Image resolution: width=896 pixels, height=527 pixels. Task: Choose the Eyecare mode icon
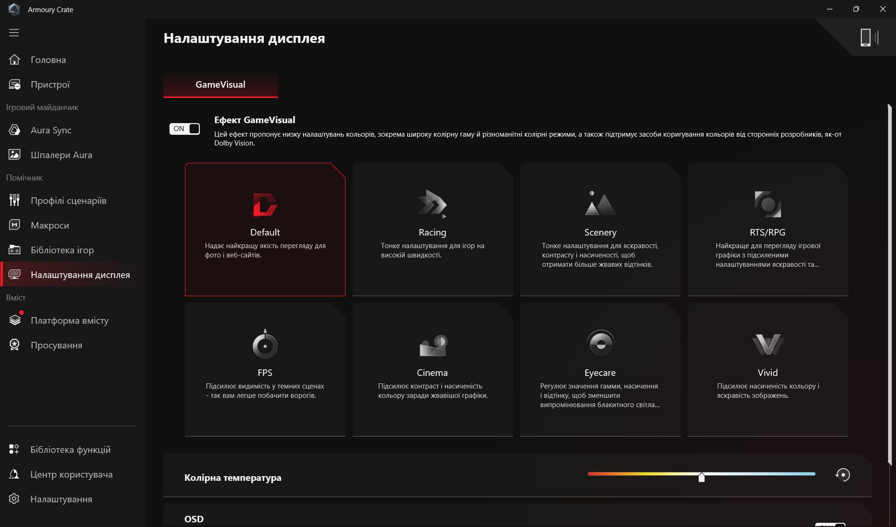[600, 343]
